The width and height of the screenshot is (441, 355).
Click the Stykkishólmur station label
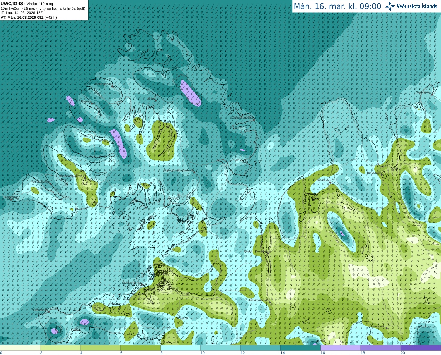132,283
